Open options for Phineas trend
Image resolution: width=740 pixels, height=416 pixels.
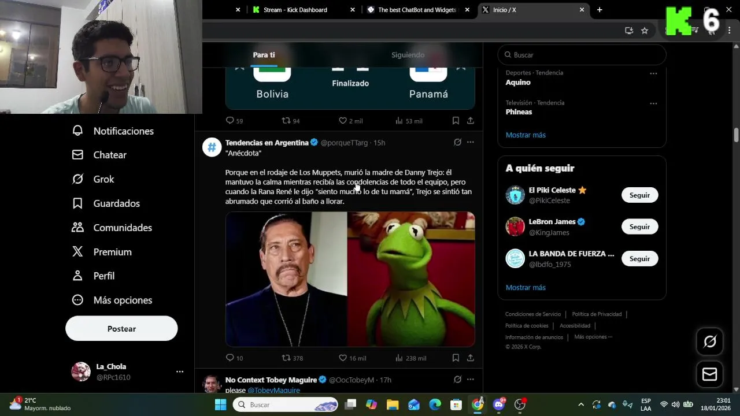[x=653, y=103]
